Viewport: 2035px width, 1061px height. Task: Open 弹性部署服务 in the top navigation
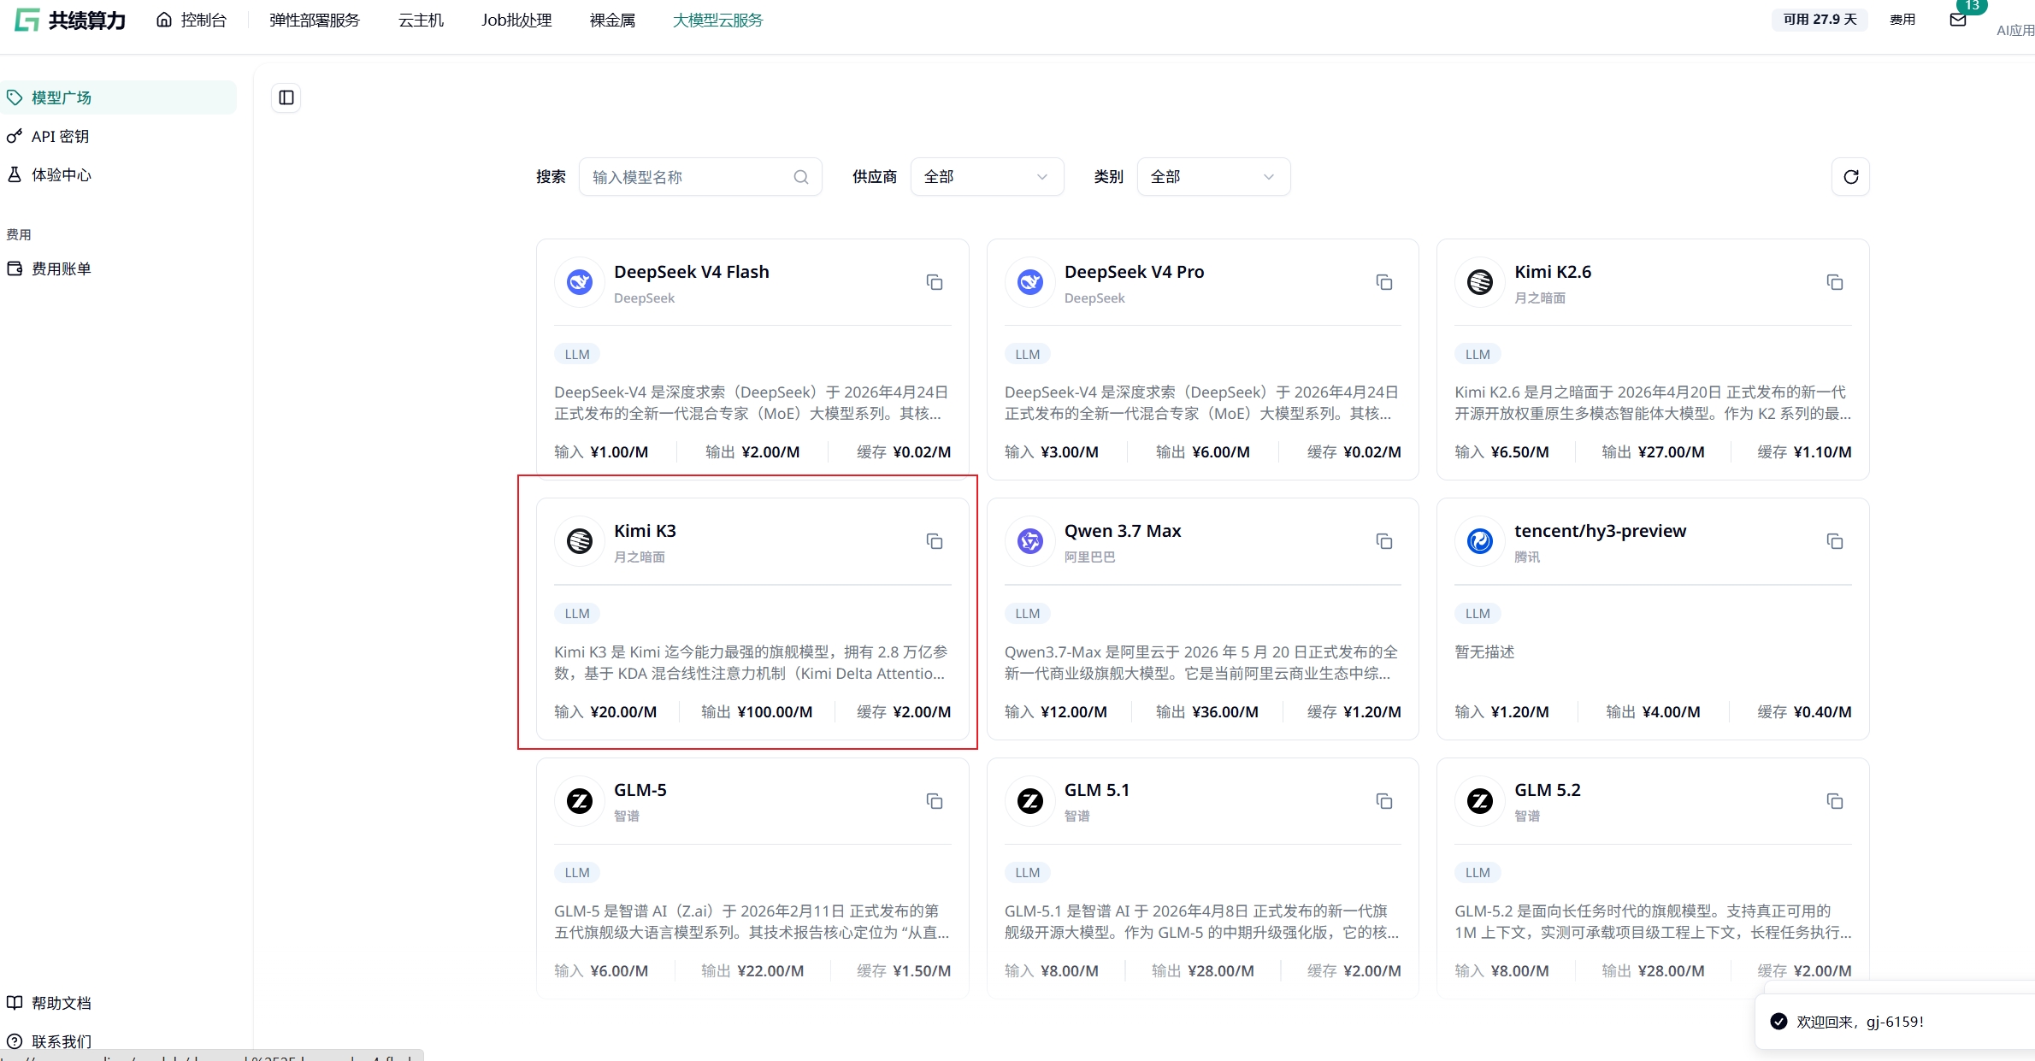click(315, 20)
